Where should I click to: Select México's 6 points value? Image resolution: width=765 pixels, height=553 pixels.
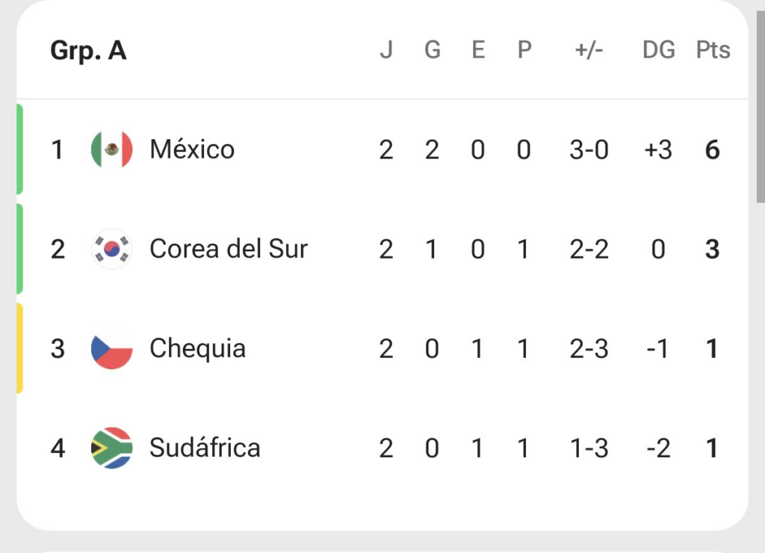click(x=712, y=150)
